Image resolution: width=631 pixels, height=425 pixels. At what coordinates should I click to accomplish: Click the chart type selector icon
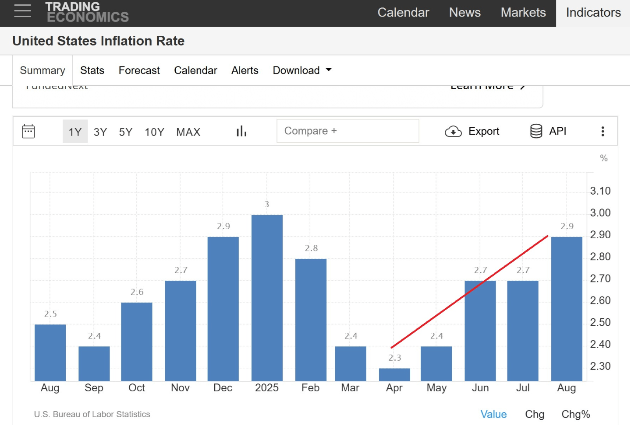tap(241, 131)
